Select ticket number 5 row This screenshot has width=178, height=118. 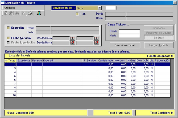pyautogui.click(x=80, y=76)
